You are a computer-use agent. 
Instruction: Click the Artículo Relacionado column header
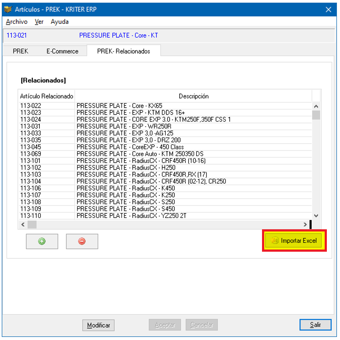pyautogui.click(x=46, y=96)
